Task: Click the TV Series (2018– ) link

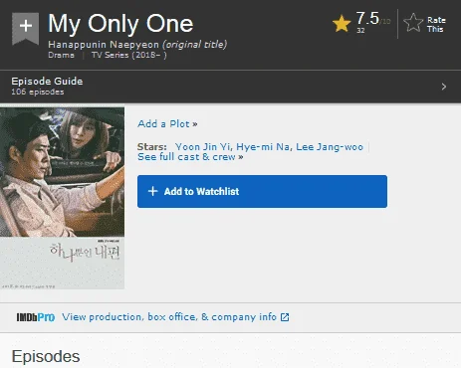Action: 129,55
